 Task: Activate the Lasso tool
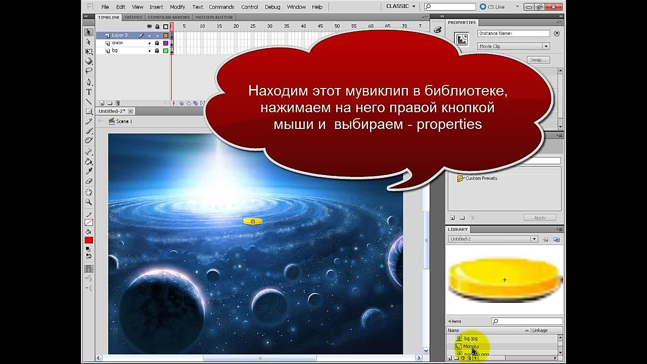88,71
